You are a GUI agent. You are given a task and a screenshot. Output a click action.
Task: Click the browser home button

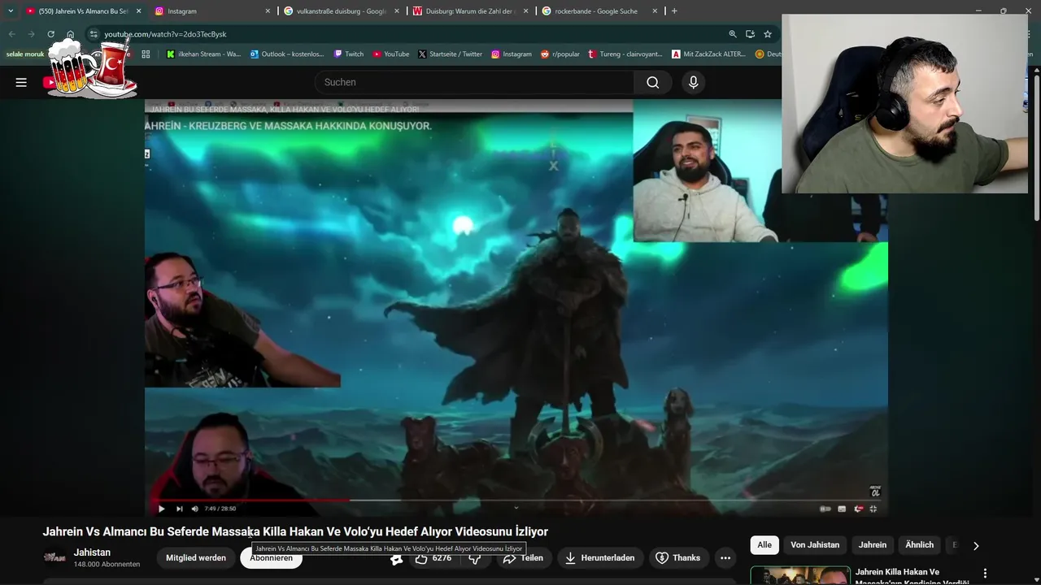[x=70, y=34]
